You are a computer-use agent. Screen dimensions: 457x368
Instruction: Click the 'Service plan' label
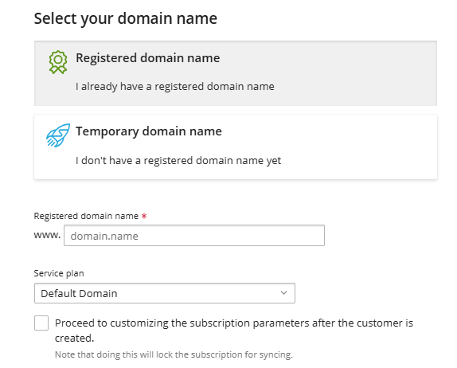coord(59,273)
